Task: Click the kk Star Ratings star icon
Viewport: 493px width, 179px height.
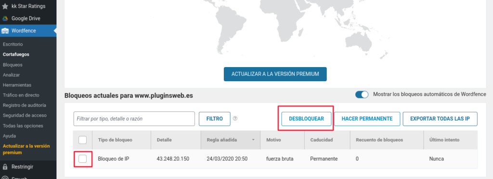Action: coord(5,6)
